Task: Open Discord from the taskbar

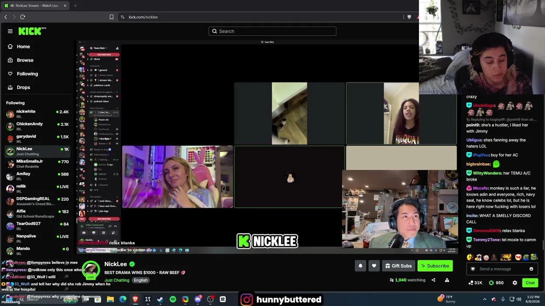Action: point(198,300)
